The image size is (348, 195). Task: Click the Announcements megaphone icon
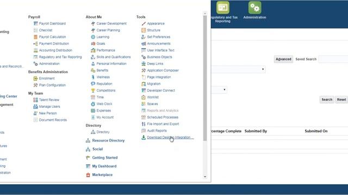144,43
